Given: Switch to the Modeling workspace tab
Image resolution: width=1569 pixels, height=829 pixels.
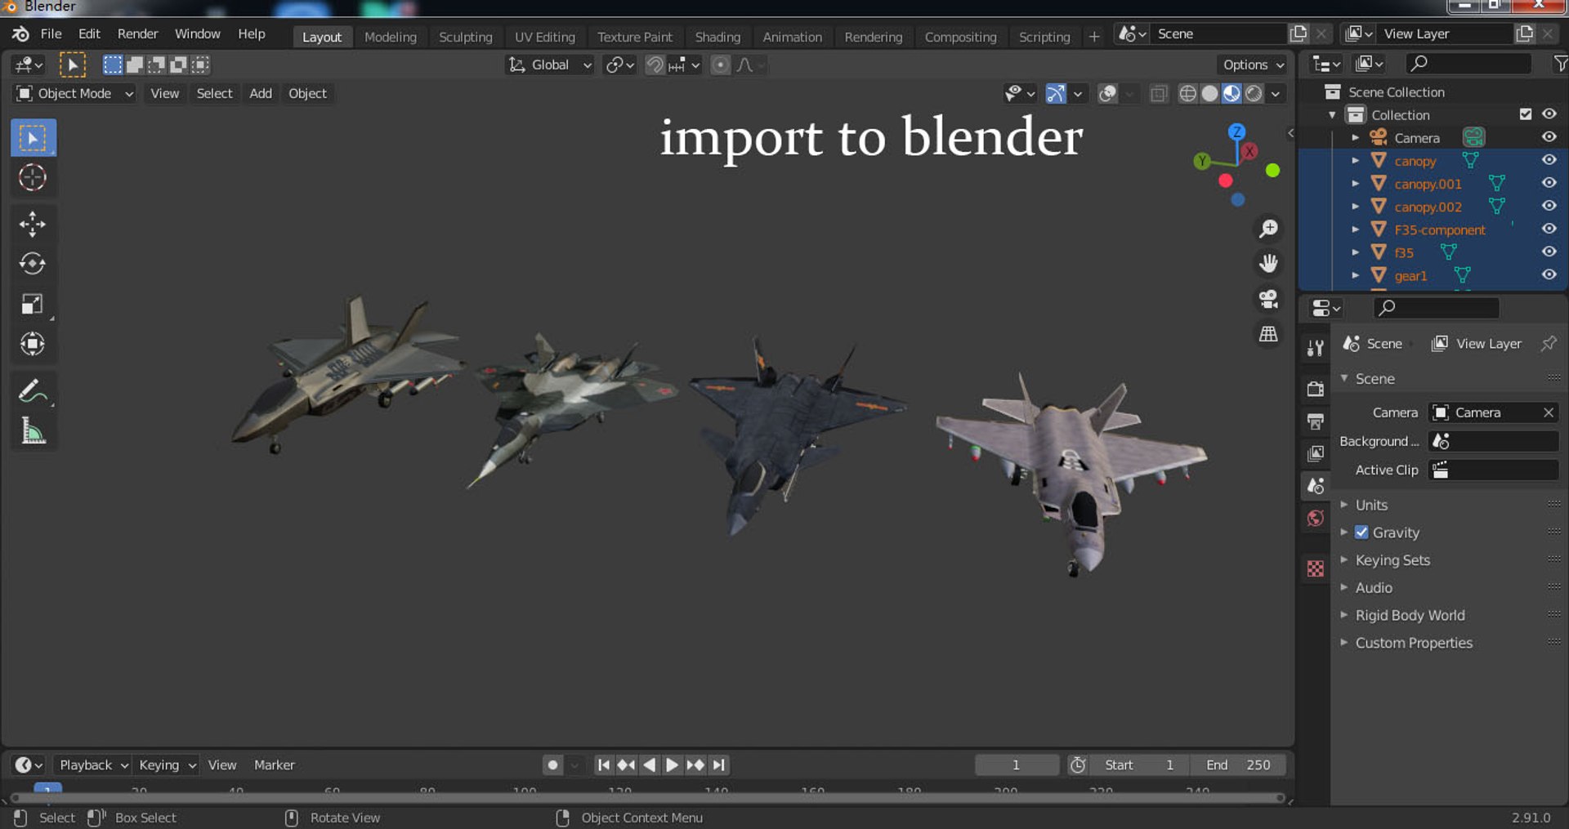Looking at the screenshot, I should (390, 38).
